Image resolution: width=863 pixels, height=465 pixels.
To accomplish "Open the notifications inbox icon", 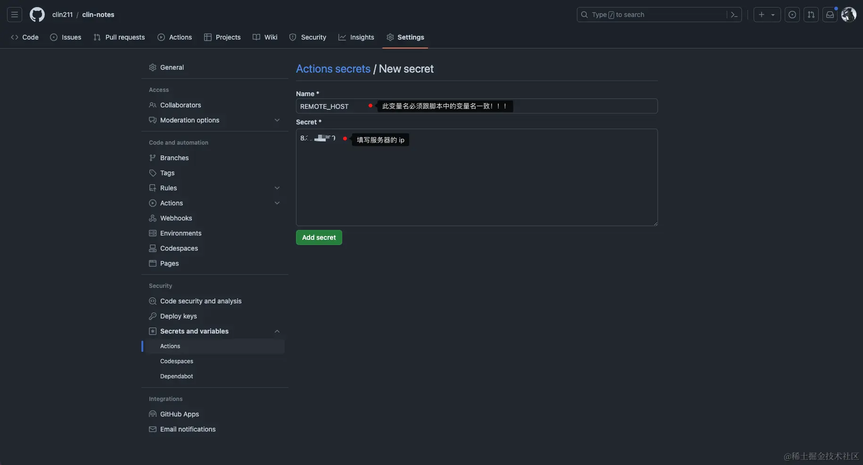I will point(830,15).
